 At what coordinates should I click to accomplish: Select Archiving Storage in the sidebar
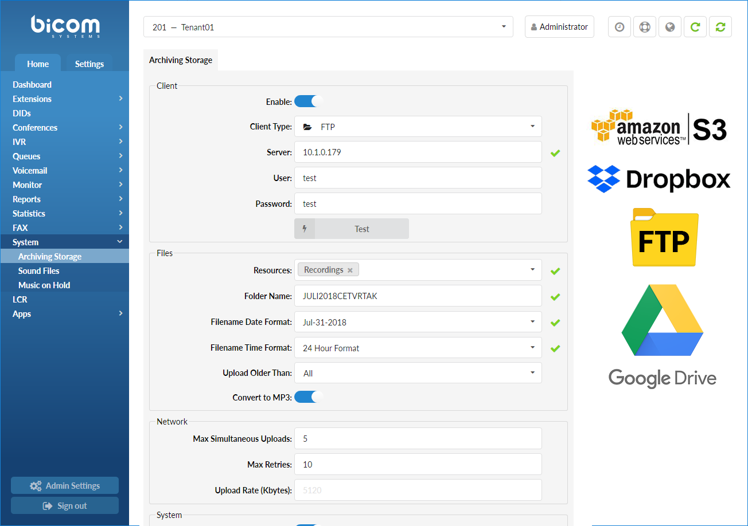64,256
